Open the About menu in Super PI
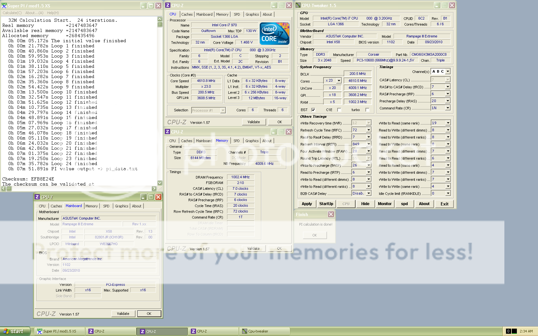Screen dimensions: 538x336 pos(34,13)
